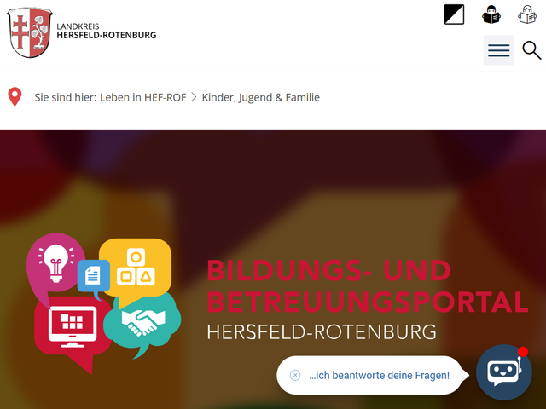Click the magnifying glass search icon
Viewport: 546px width, 409px height.
tap(531, 50)
